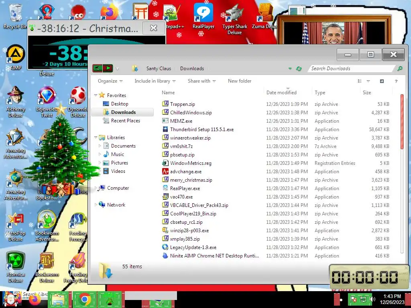Viewport: 411px width, 308px height.
Task: Open the Alchemy Deluxe desktop icon
Action: coord(16,102)
